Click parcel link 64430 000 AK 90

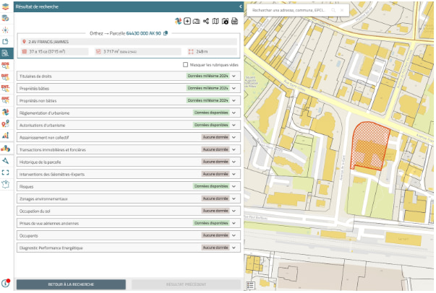pyautogui.click(x=144, y=33)
